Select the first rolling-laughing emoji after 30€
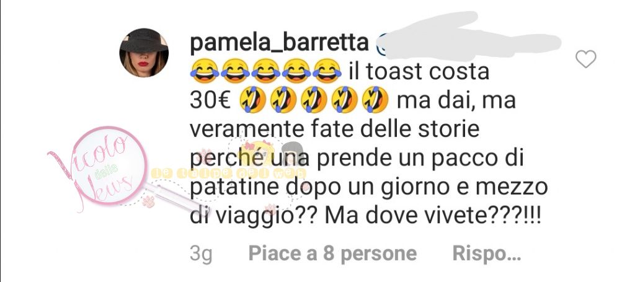This screenshot has width=635, height=282. [x=253, y=100]
